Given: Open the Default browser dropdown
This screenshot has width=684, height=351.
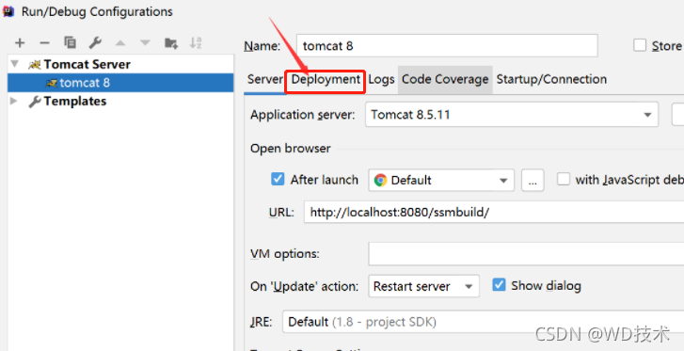Looking at the screenshot, I should (441, 180).
